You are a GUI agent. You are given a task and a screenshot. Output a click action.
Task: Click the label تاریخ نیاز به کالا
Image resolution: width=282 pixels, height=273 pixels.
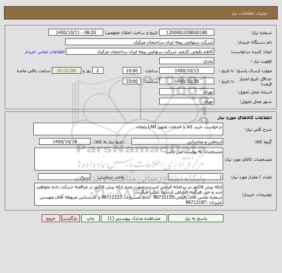(109, 142)
